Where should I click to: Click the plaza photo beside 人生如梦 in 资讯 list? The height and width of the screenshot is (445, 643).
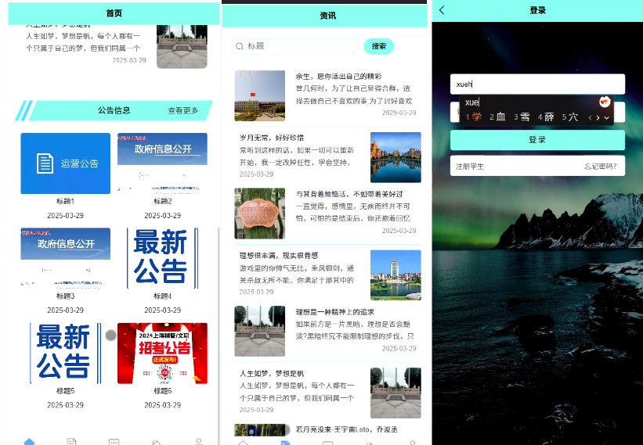coord(396,393)
